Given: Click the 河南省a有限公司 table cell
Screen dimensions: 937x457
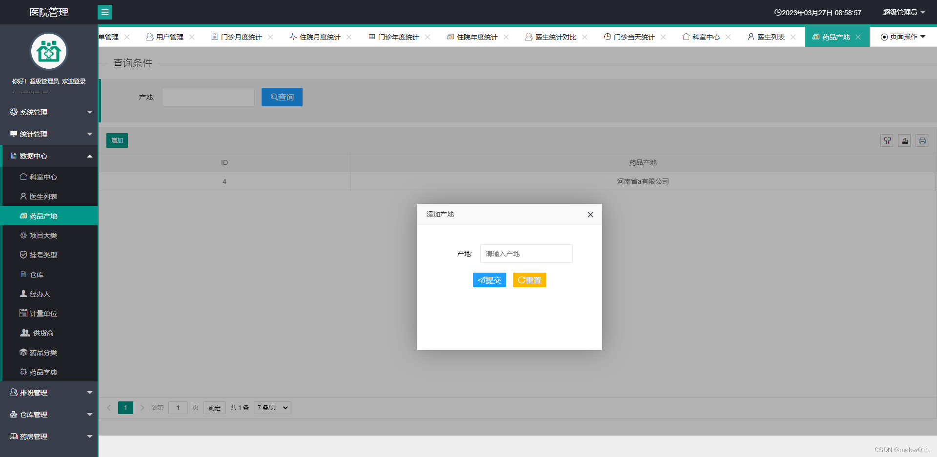Looking at the screenshot, I should 643,181.
